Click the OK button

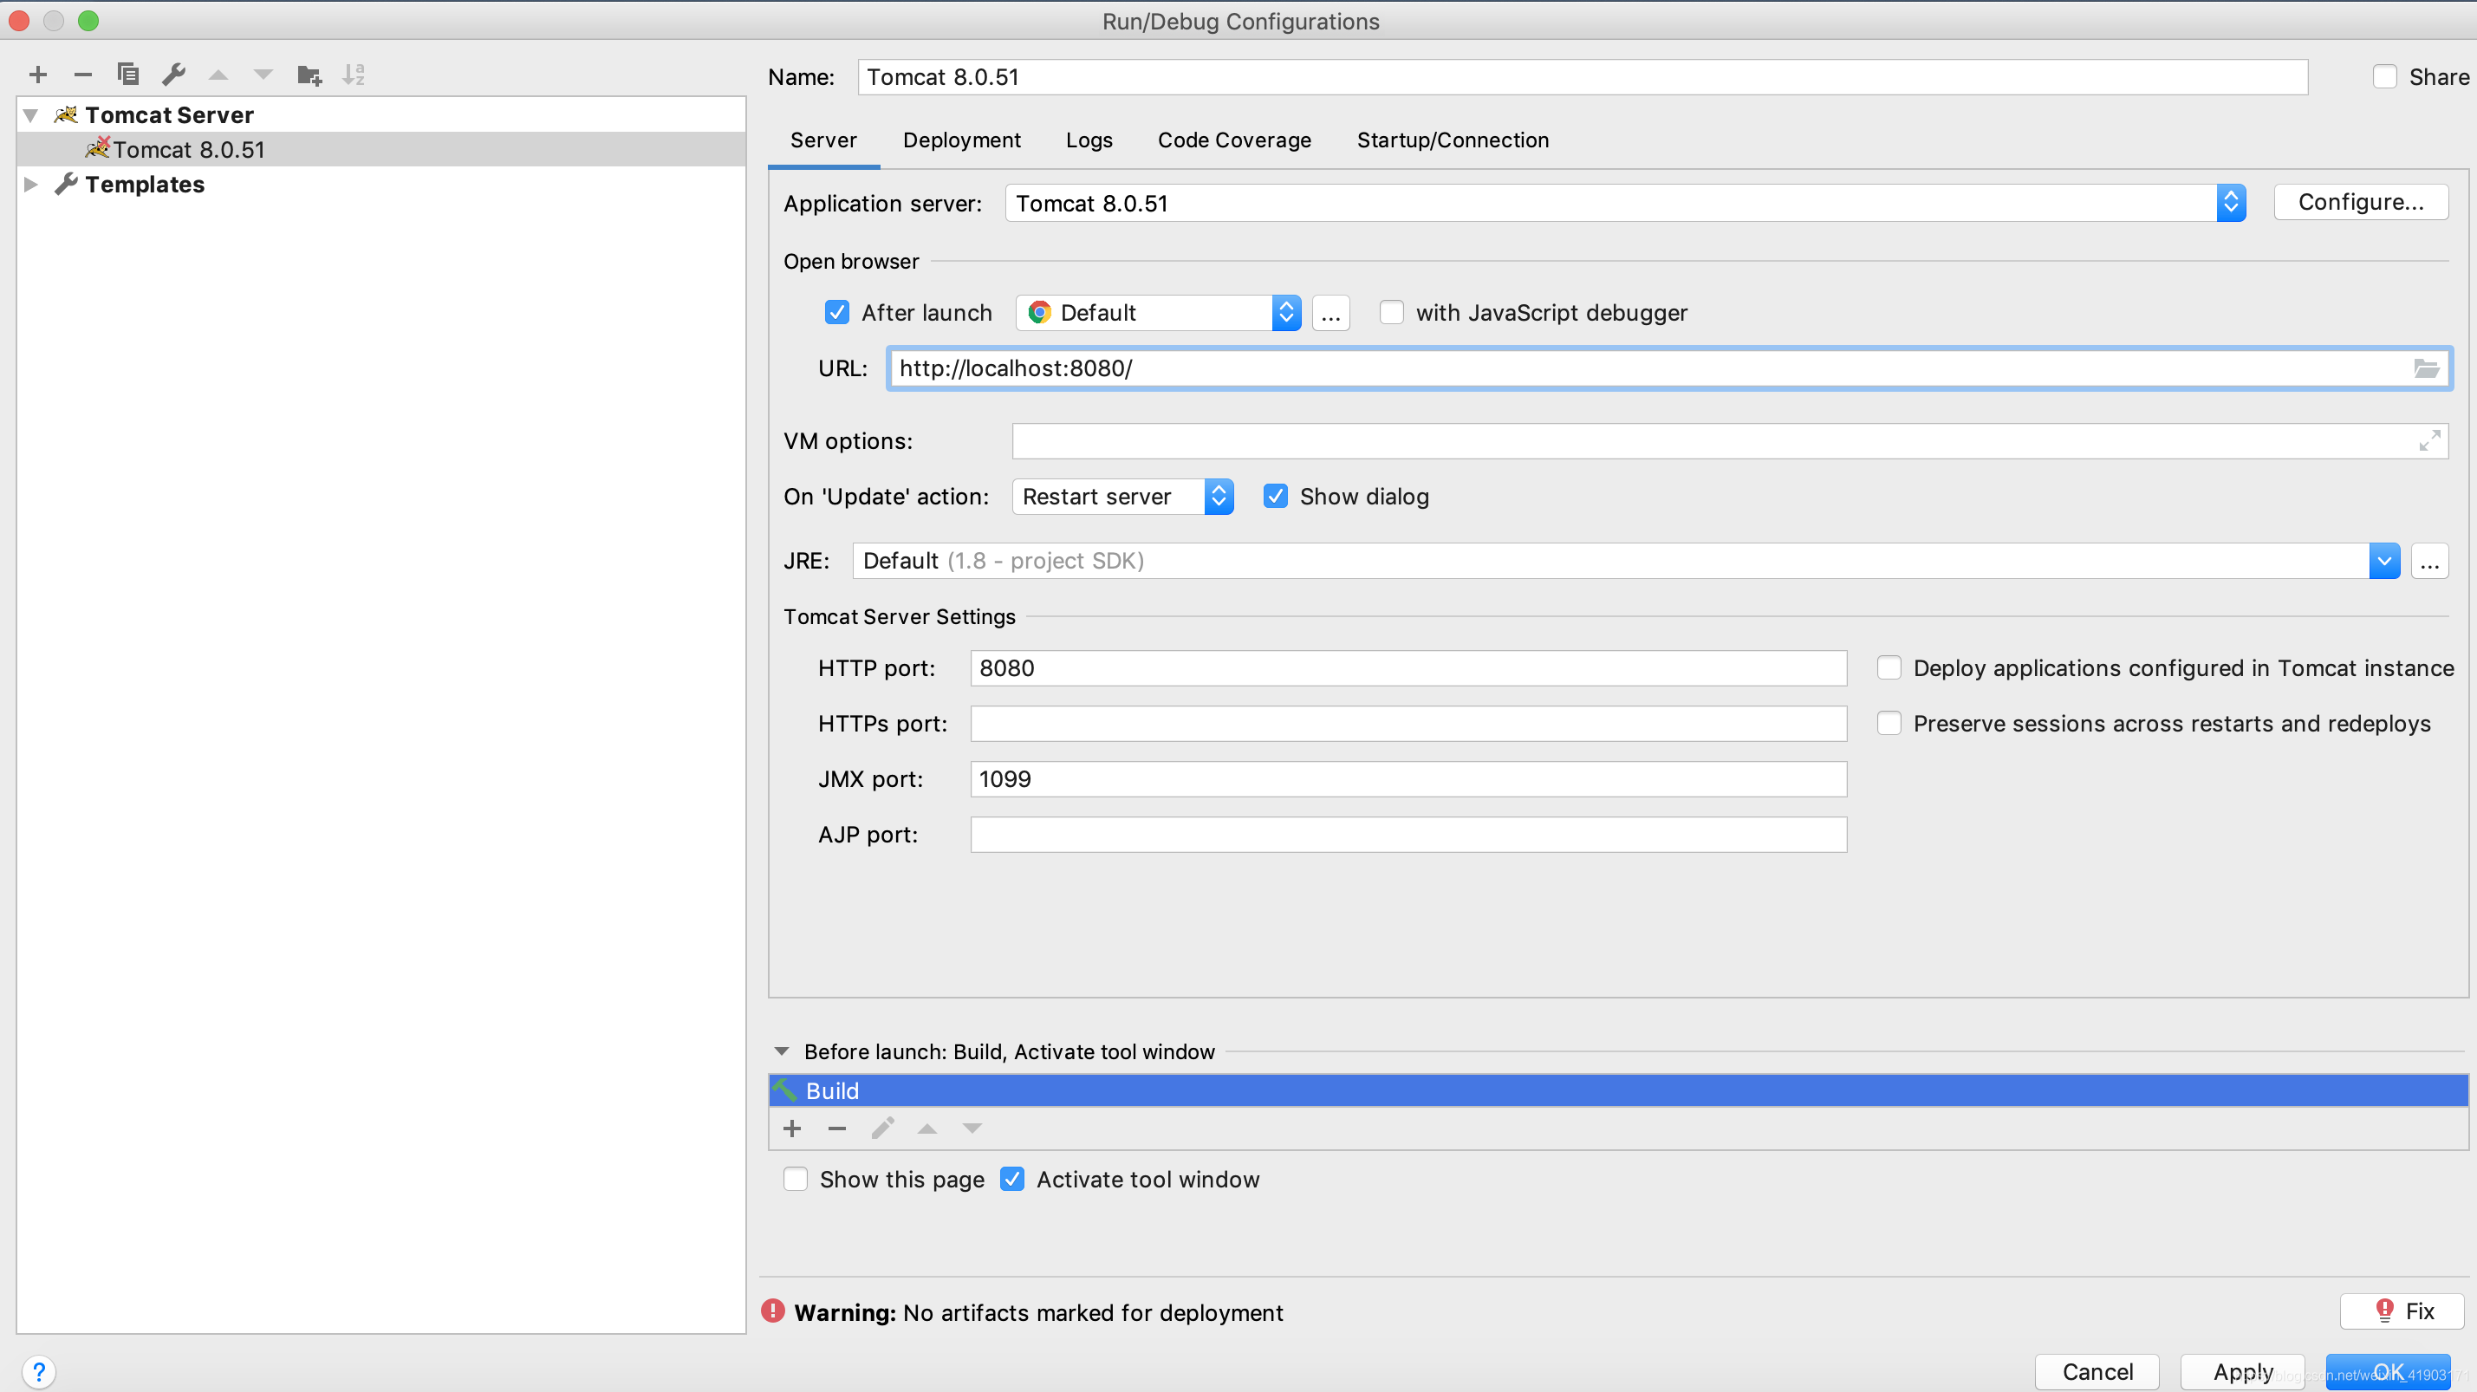(x=2388, y=1371)
